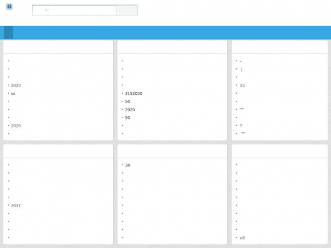Open the "2017" list entry
Viewport: 331px width, 248px height.
coord(16,206)
